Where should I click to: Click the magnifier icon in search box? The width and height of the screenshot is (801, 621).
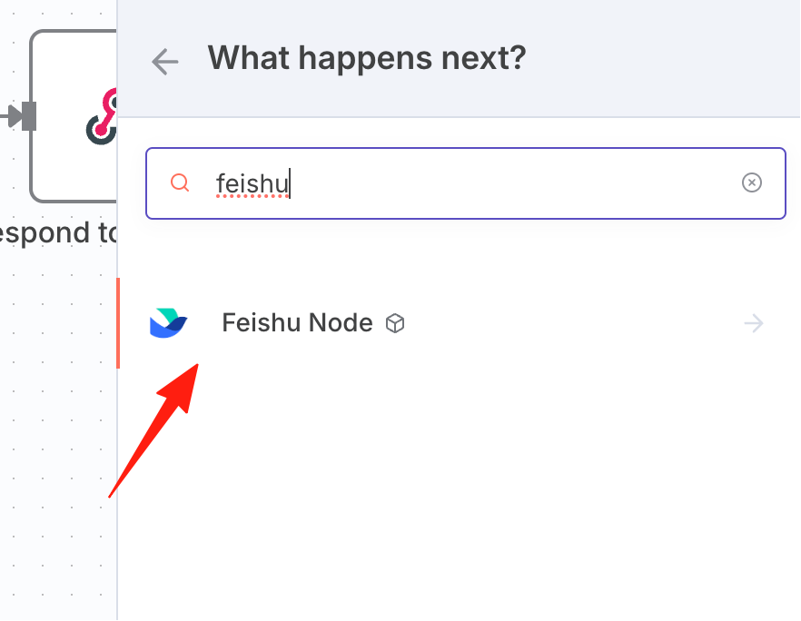(x=180, y=182)
